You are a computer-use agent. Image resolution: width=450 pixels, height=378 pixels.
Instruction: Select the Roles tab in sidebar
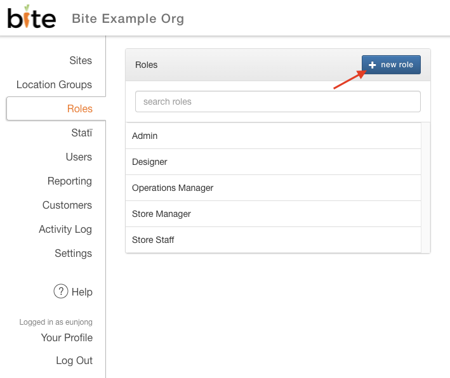point(79,109)
